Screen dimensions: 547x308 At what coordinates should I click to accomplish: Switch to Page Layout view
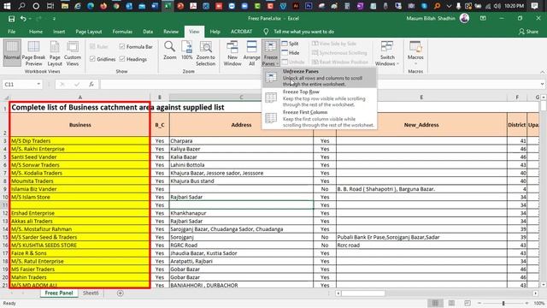click(x=55, y=52)
